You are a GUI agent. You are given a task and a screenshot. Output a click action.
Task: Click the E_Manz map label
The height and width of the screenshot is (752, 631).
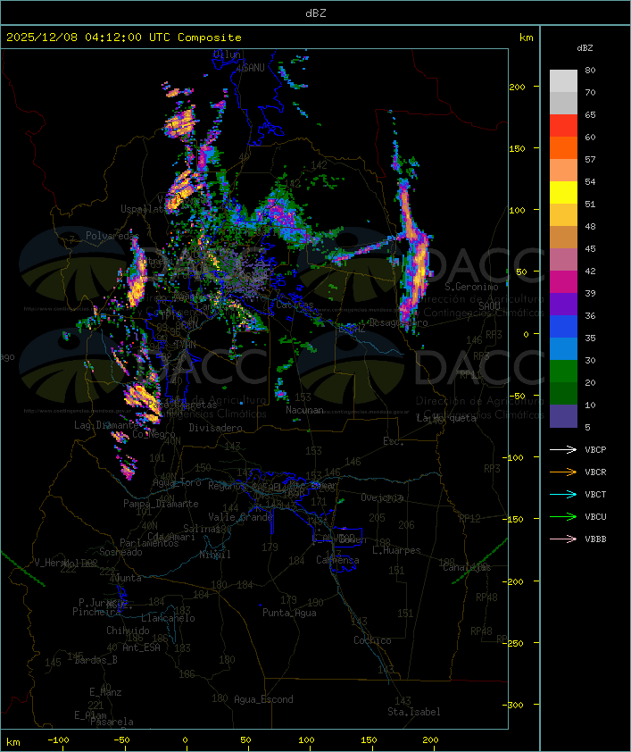(x=105, y=692)
